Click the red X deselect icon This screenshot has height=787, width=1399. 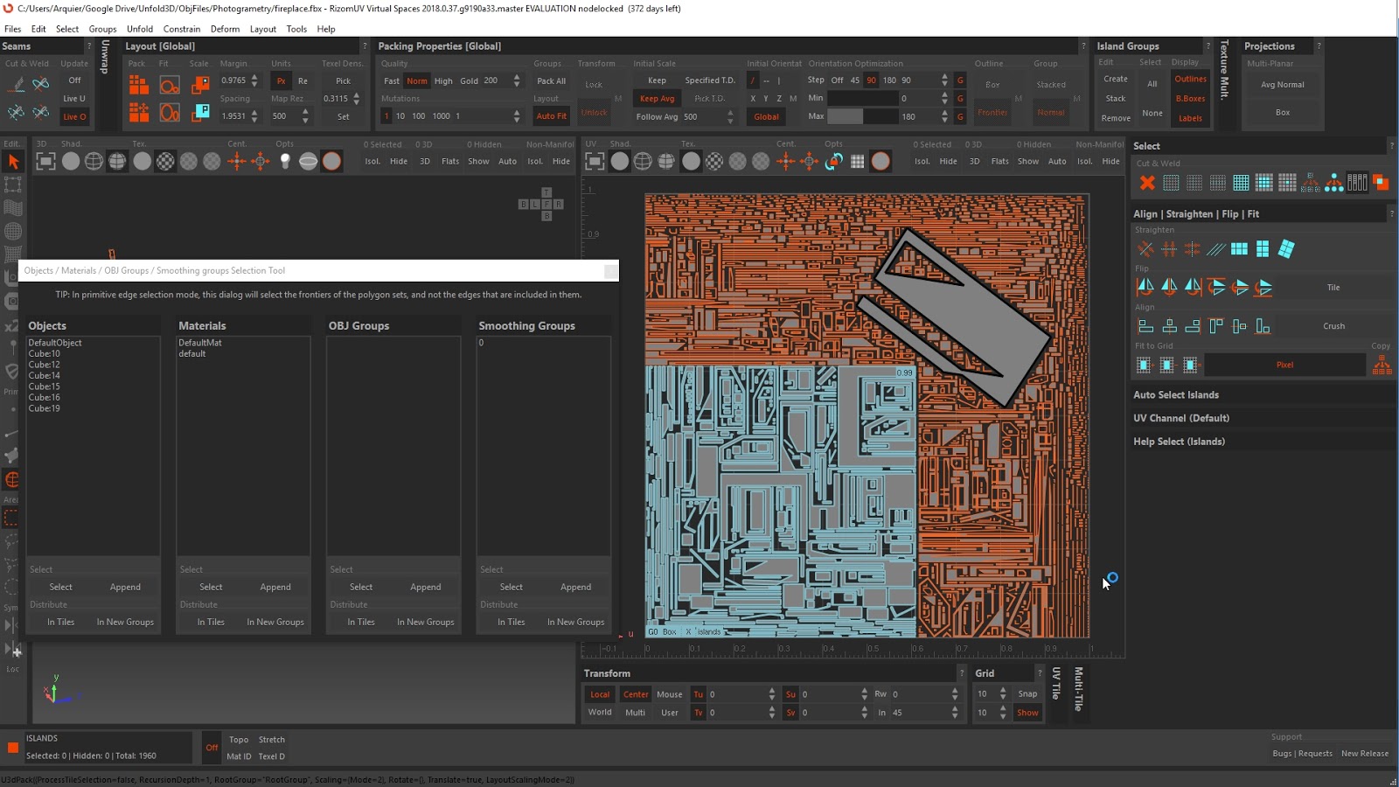1147,183
